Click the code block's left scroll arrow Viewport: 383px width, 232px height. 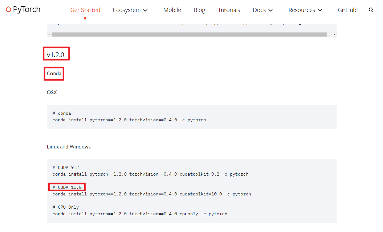tap(49, 34)
